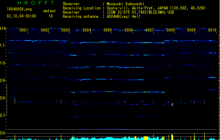Click time marker 0009

pyautogui.click(x=191, y=30)
